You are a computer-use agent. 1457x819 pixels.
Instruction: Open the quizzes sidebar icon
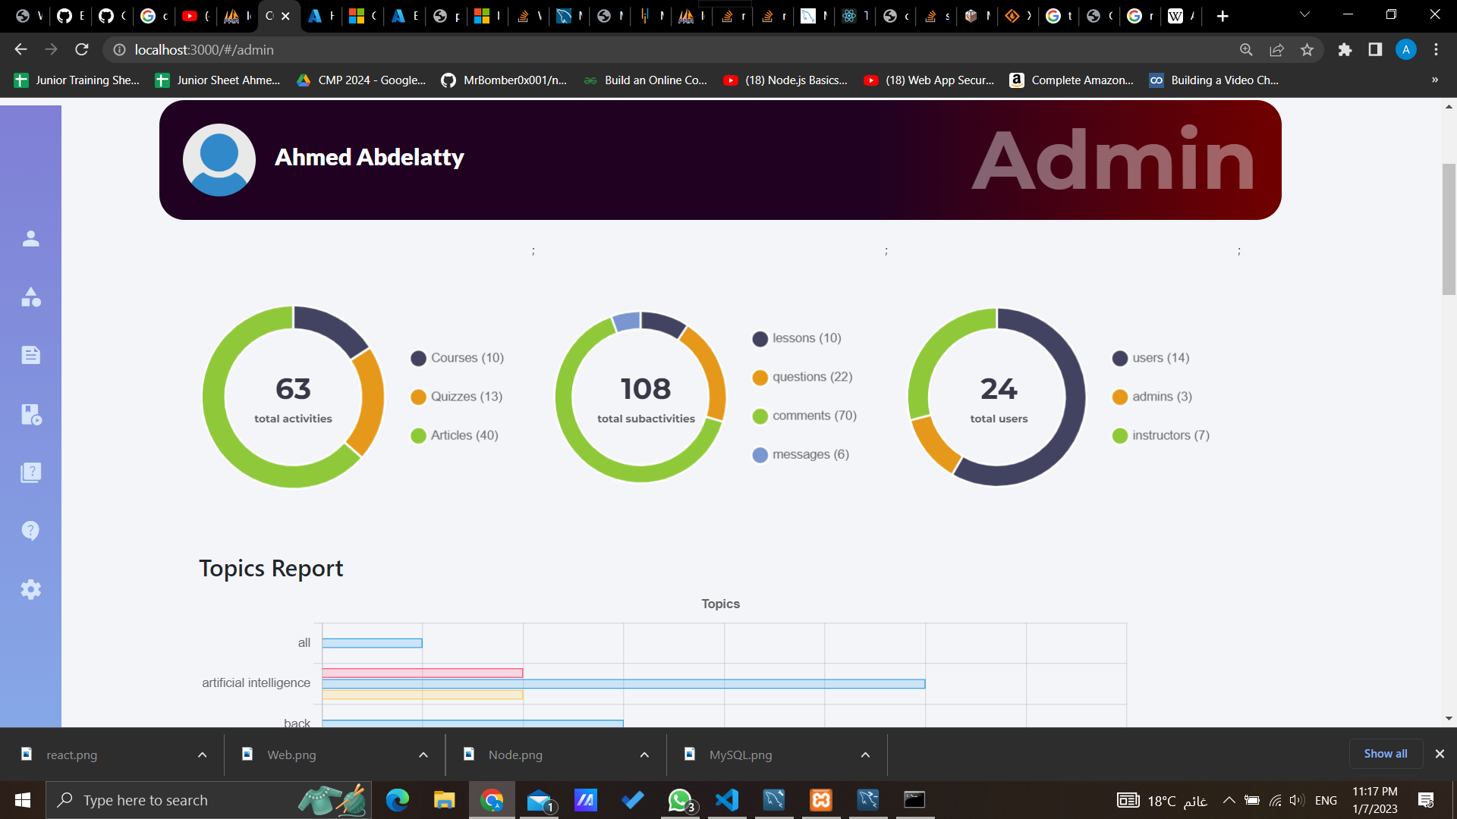(x=30, y=472)
